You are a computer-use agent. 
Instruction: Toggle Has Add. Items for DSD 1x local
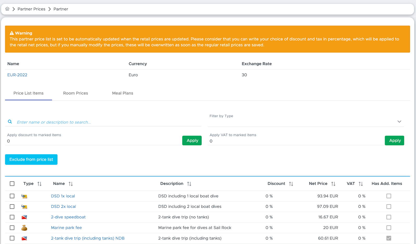(x=389, y=196)
